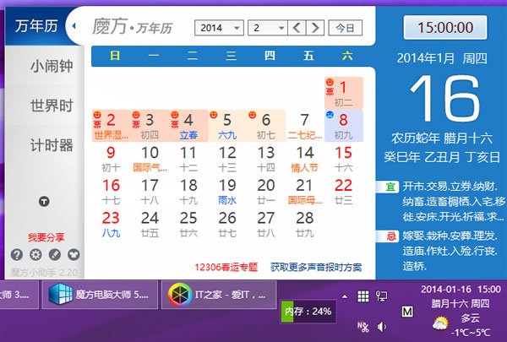Click the blue sad face icon on February 8

(x=330, y=115)
